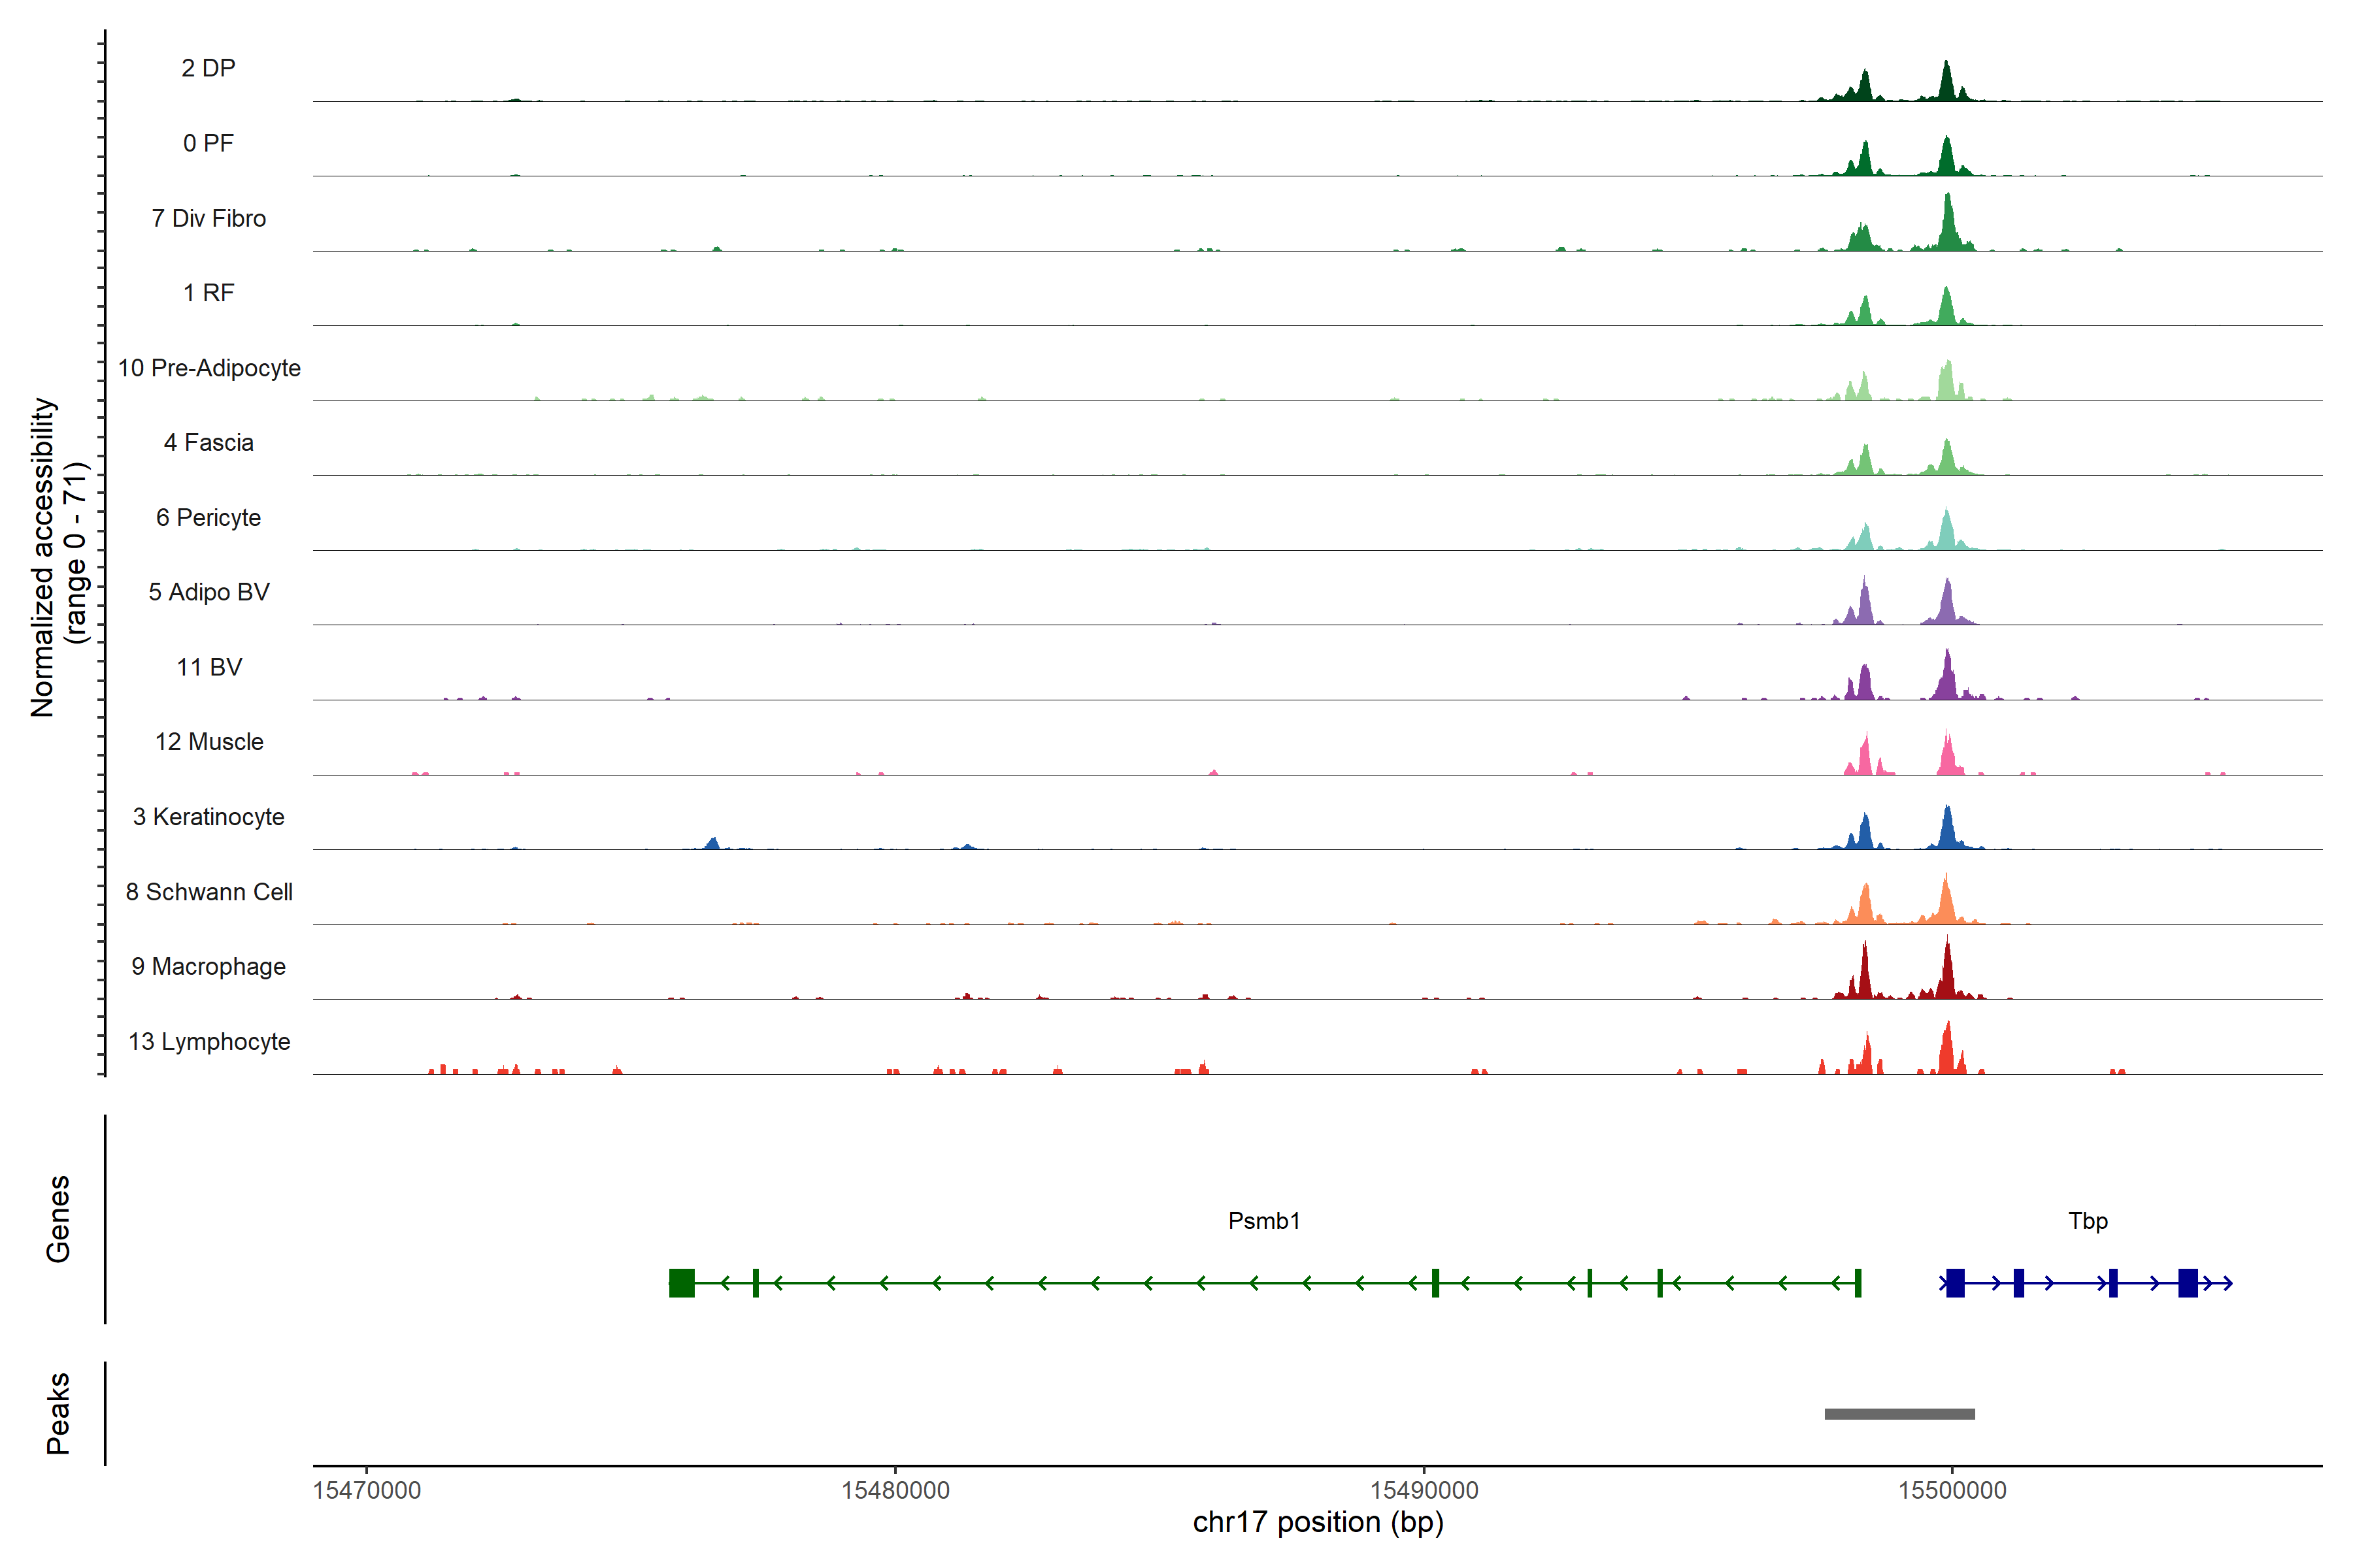This screenshot has height=1568, width=2353.
Task: Click the 15470000 axis tick label
Action: point(367,1491)
